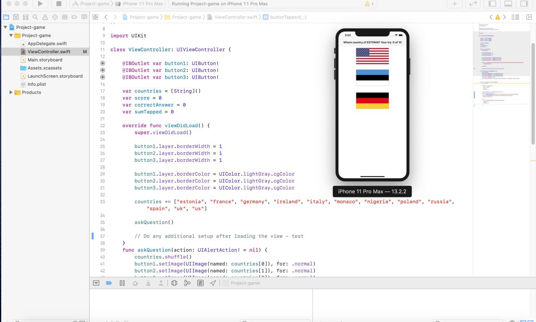Image resolution: width=536 pixels, height=322 pixels.
Task: Click the related items grid icon
Action: tap(95, 17)
